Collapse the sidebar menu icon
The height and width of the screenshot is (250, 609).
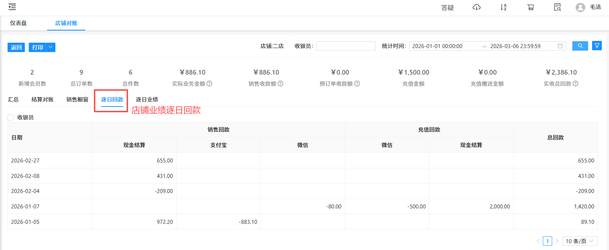pos(12,7)
